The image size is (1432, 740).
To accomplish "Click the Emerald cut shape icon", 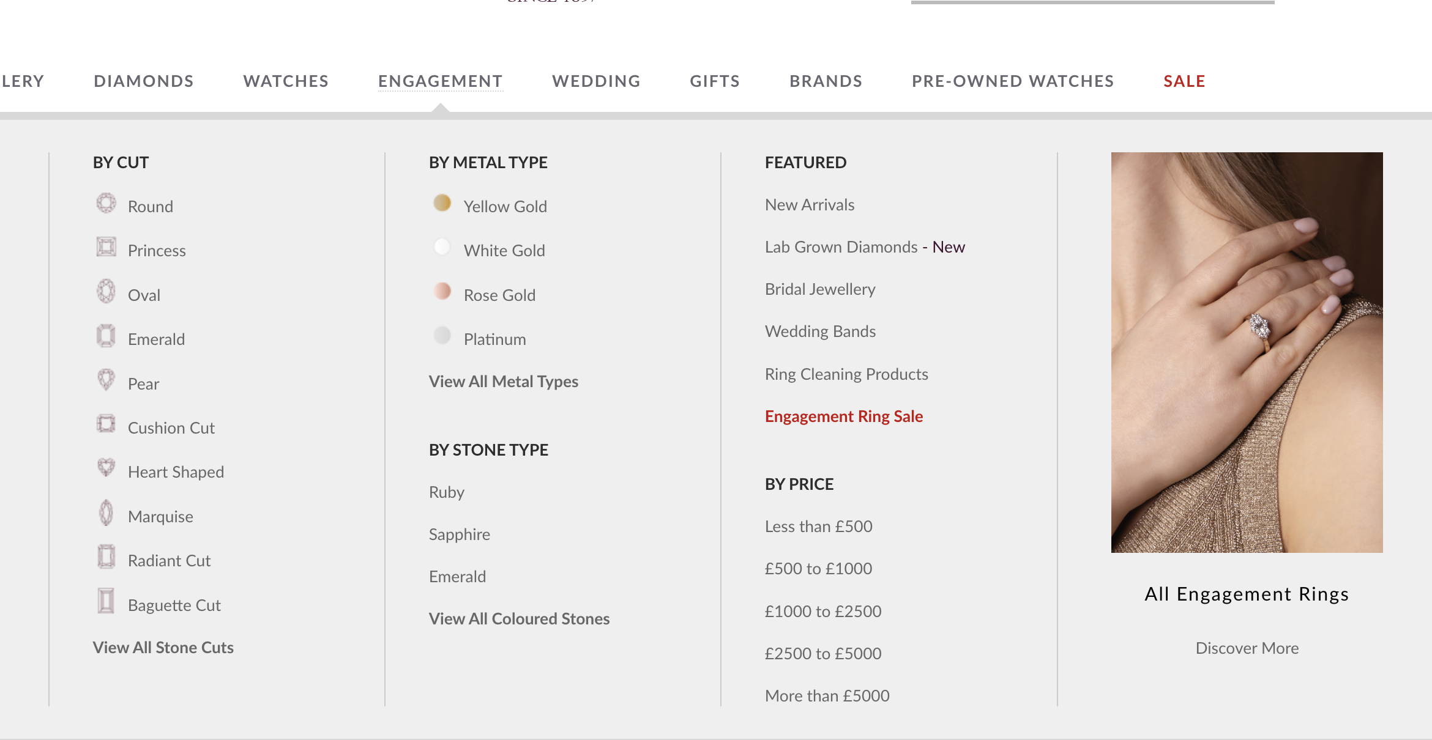I will click(106, 336).
